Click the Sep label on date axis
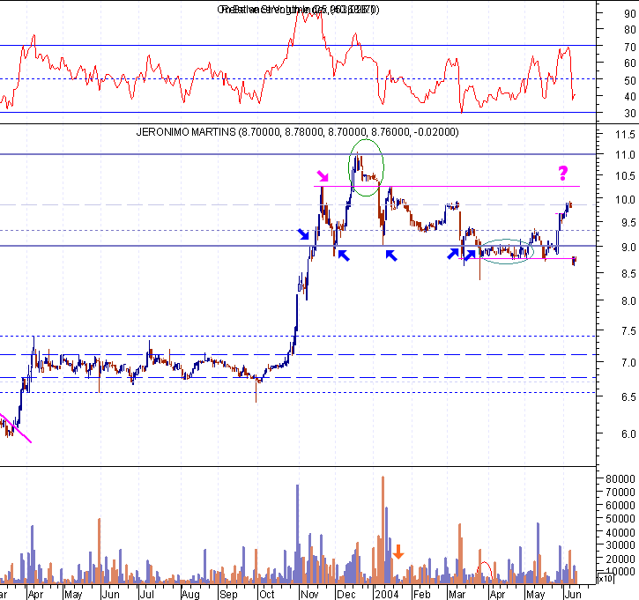This screenshot has height=600, width=639. click(228, 595)
